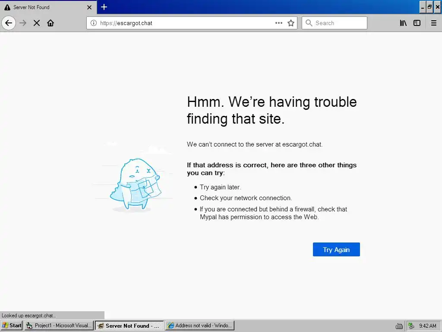This screenshot has height=332, width=442.
Task: Go back one page
Action: tap(9, 23)
